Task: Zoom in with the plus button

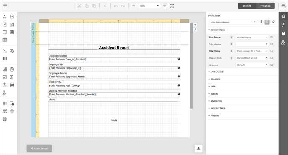Action: tap(165, 6)
